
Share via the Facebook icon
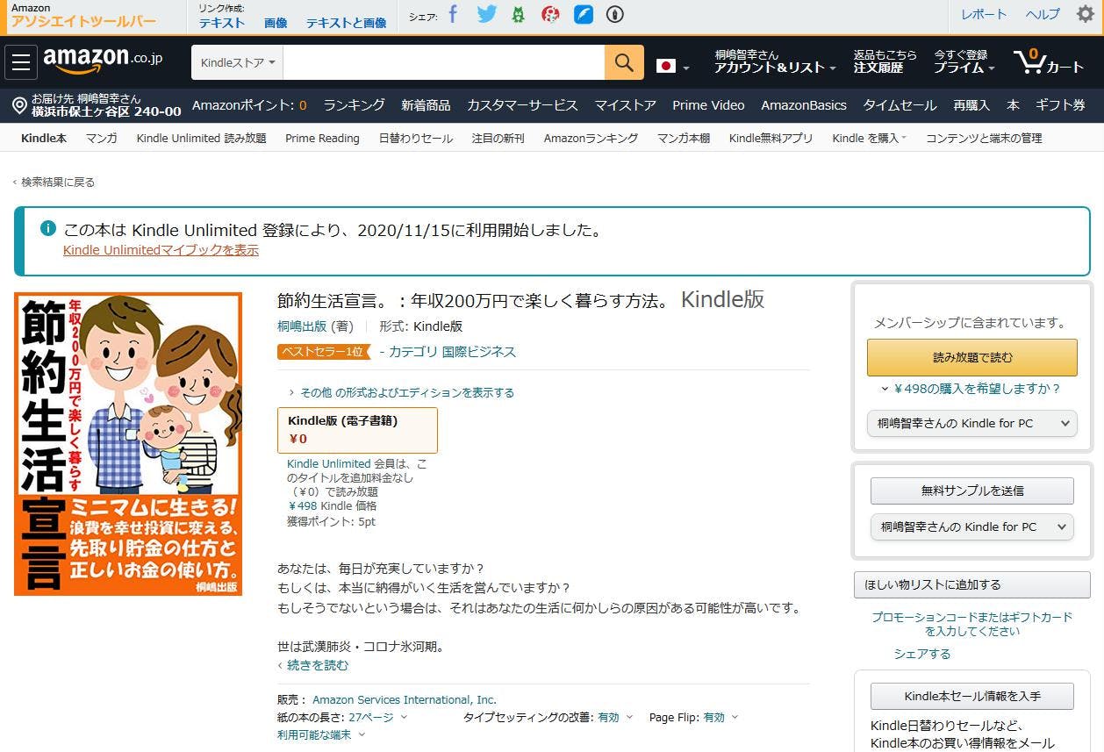(453, 14)
